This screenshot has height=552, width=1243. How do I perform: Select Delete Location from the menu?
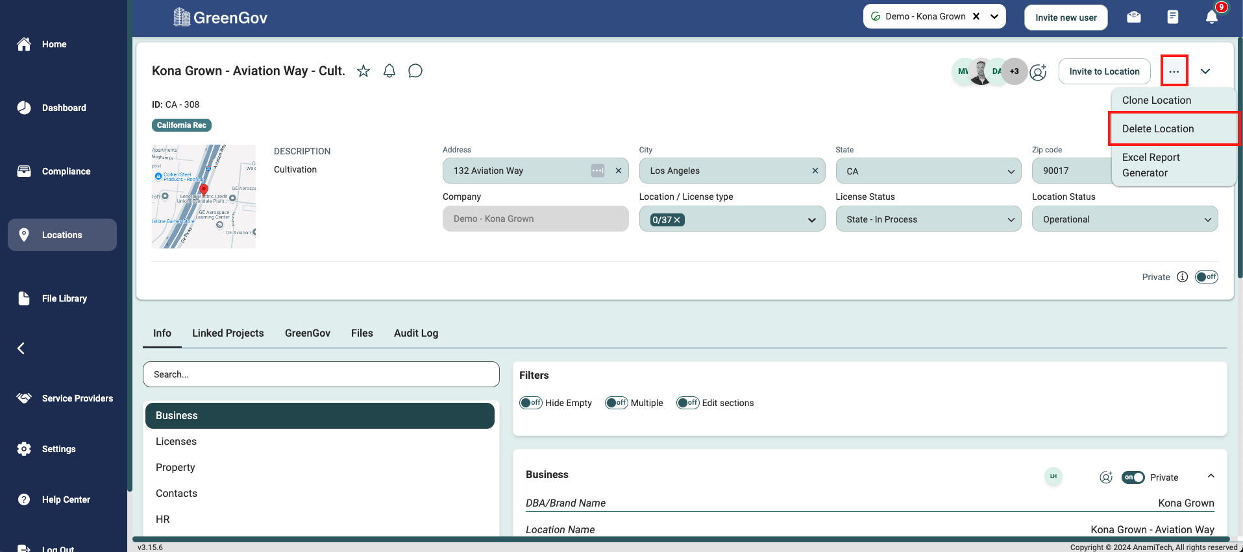click(x=1158, y=128)
